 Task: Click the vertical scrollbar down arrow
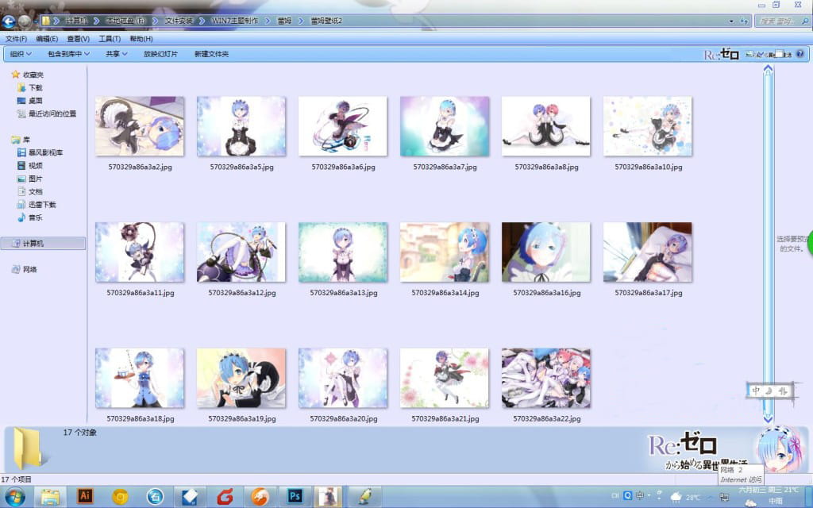pyautogui.click(x=768, y=417)
